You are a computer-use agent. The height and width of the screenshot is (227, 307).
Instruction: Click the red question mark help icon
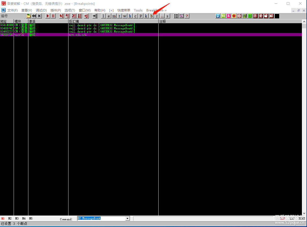click(x=187, y=16)
